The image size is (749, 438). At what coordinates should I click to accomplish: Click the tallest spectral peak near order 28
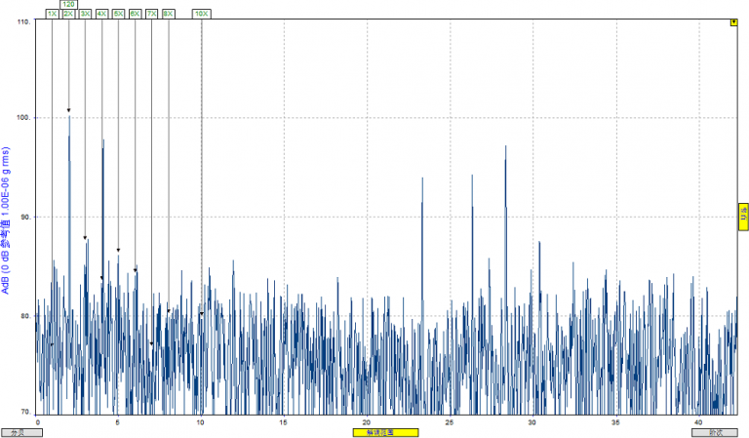click(x=505, y=148)
